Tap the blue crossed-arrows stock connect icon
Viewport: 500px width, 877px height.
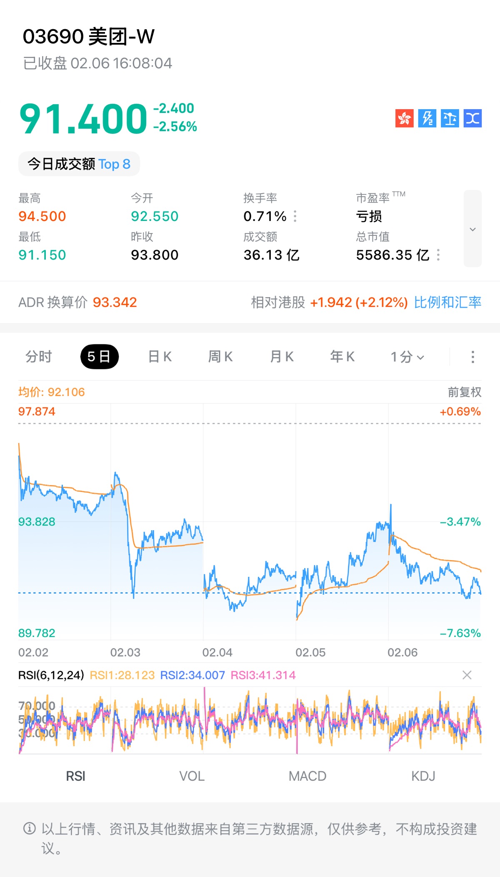pos(472,118)
